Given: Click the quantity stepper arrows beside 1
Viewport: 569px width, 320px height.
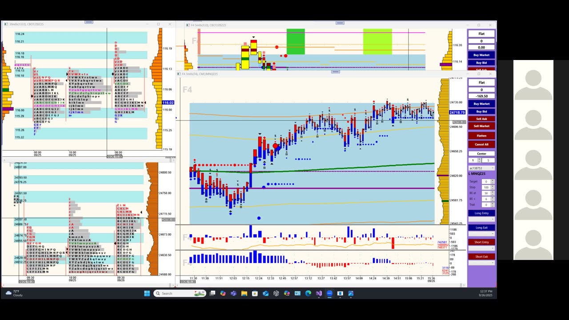Looking at the screenshot, I should coord(479,160).
